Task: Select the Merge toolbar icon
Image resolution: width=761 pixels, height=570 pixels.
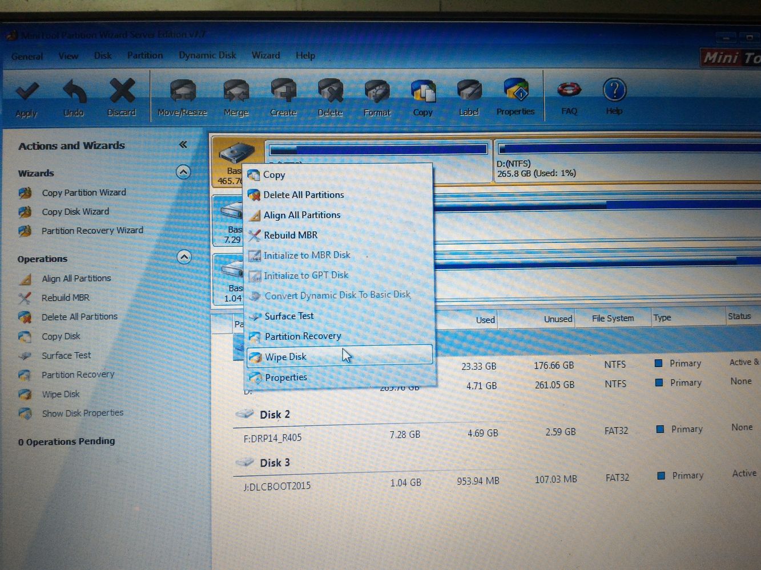Action: (x=236, y=91)
